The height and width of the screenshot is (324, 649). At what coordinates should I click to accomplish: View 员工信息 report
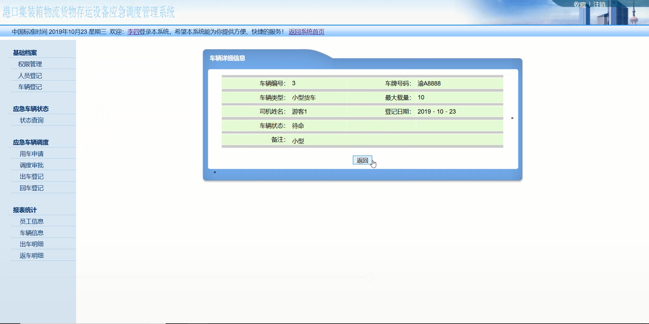pyautogui.click(x=31, y=222)
